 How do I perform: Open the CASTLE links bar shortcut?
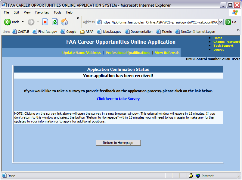click(x=21, y=32)
